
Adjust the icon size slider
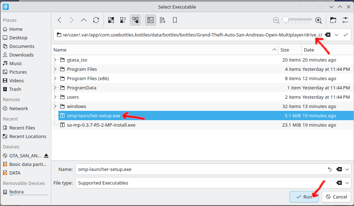click(297, 20)
